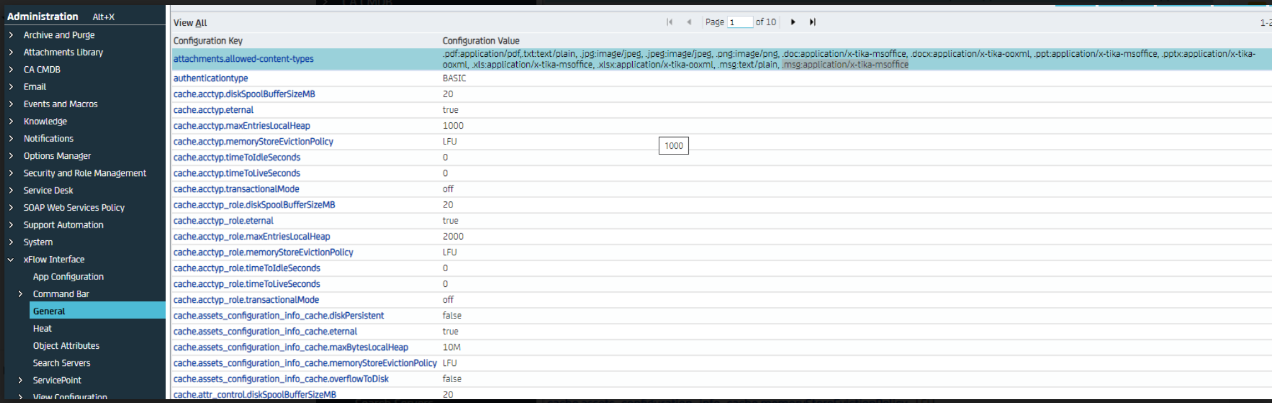
Task: Expand Archive and Purge node
Action: click(x=11, y=35)
